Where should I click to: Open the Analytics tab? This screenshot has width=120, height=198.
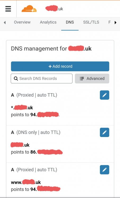click(48, 22)
